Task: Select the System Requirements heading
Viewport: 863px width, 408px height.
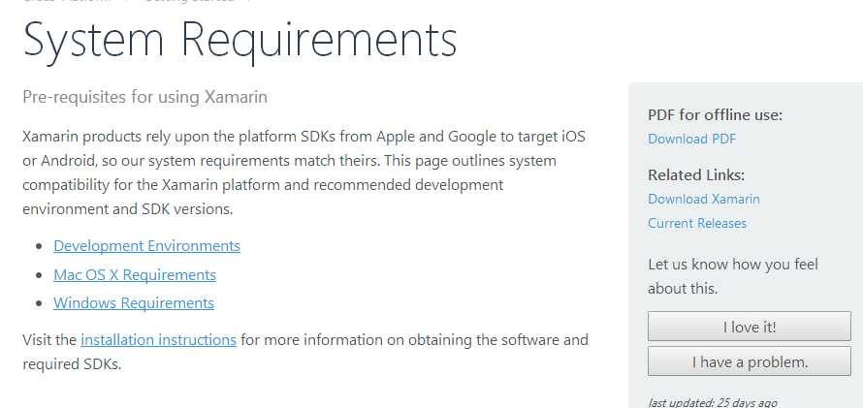Action: 240,42
